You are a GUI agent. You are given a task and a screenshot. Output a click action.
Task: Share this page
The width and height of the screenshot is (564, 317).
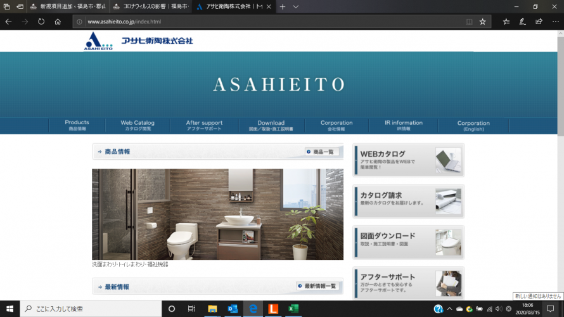click(x=539, y=22)
